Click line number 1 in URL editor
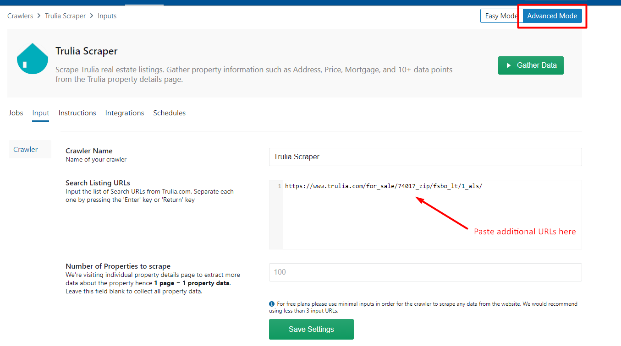Viewport: 621px width, 346px height. click(x=279, y=186)
